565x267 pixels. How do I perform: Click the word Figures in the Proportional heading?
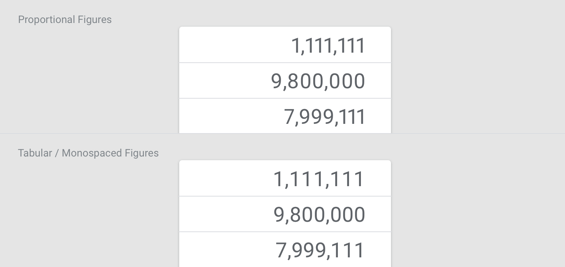pos(94,20)
